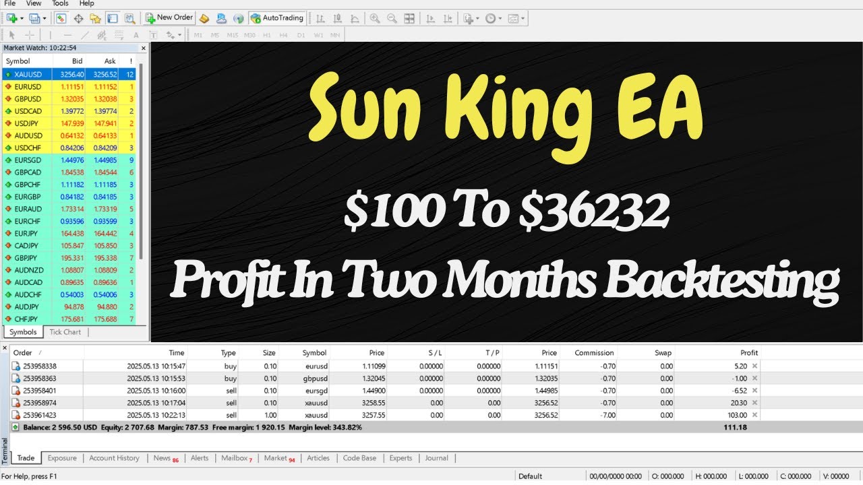Open the Tools menu
Viewport: 863px width, 485px height.
click(61, 3)
